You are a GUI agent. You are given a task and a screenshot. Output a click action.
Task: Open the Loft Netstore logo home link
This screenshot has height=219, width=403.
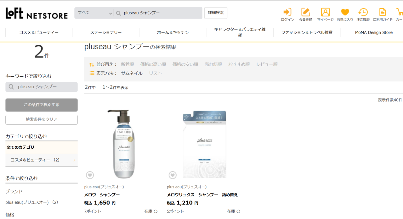click(37, 13)
